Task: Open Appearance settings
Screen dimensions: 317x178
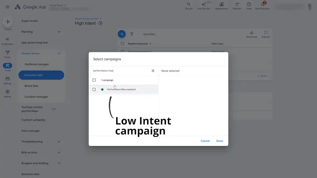Action: click(221, 6)
